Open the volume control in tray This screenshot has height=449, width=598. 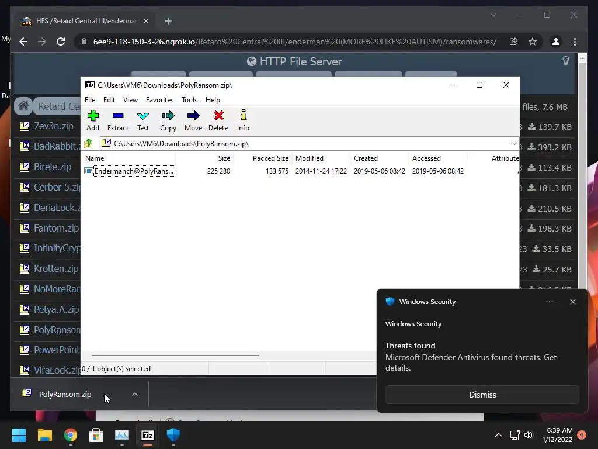(528, 435)
